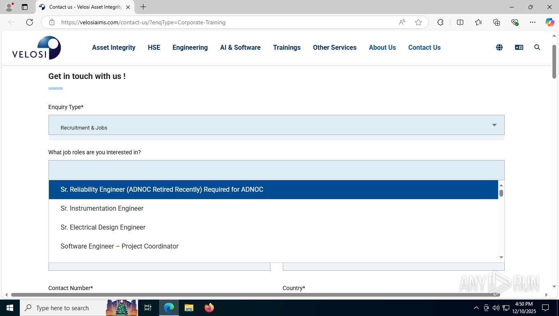This screenshot has width=559, height=316.
Task: Open Trainings menu
Action: pyautogui.click(x=287, y=47)
